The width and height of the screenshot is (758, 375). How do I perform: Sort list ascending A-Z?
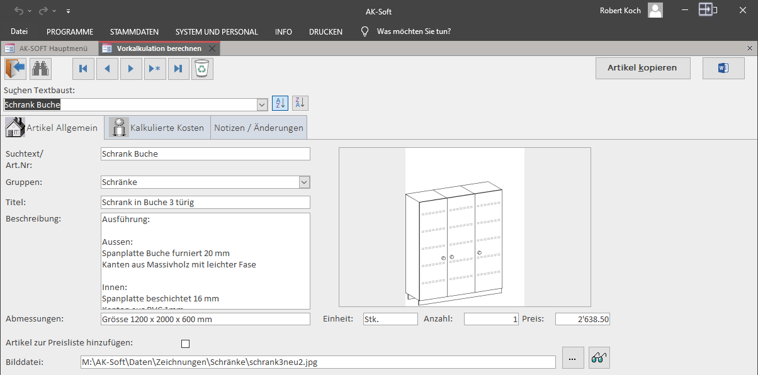pos(280,103)
